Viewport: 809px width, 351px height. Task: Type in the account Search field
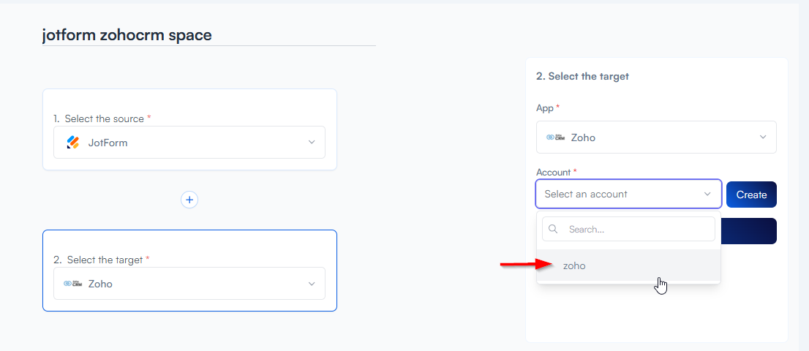(636, 229)
